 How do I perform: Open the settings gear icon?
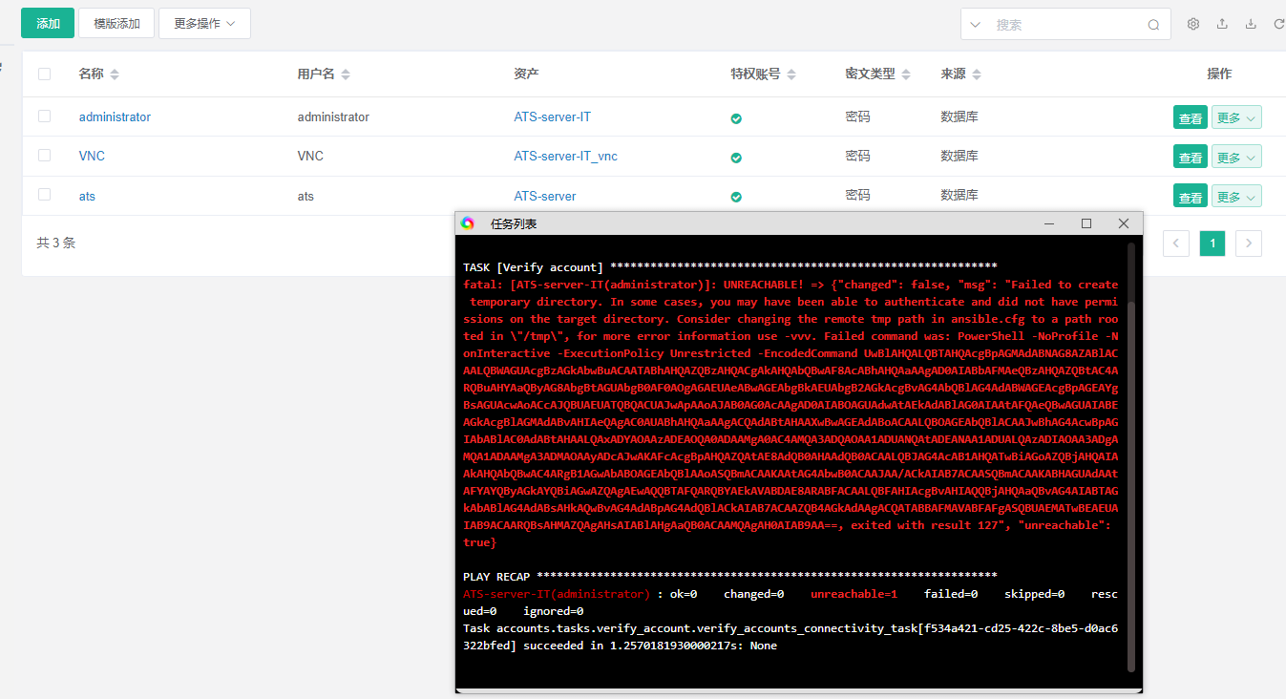click(1192, 23)
